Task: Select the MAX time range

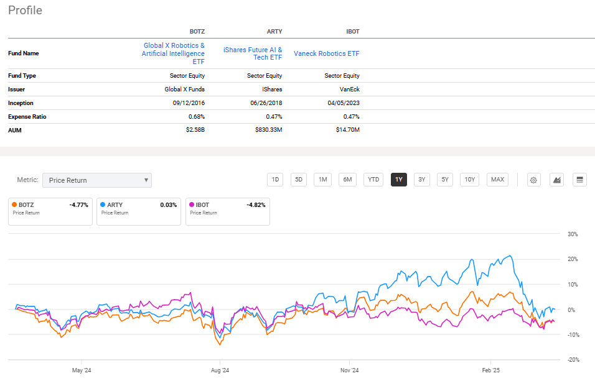Action: click(497, 180)
